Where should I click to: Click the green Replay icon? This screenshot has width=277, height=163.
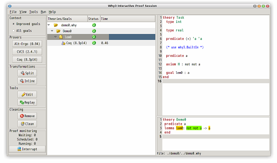(x=22, y=102)
